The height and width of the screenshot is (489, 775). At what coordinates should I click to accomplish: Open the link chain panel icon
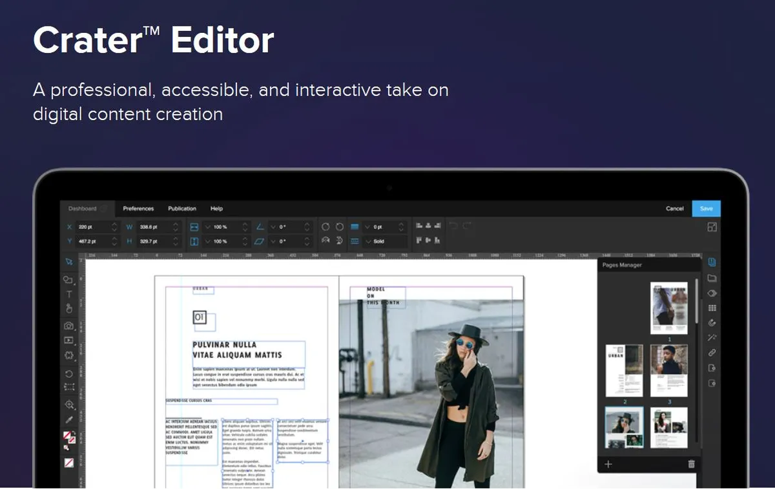click(x=712, y=353)
